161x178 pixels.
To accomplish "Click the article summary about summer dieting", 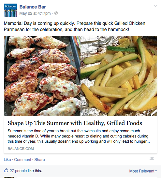I will (79, 136).
